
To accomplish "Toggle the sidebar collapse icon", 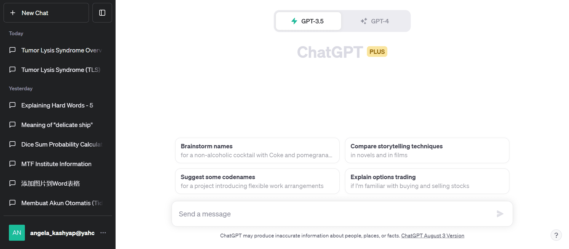I will [x=102, y=13].
